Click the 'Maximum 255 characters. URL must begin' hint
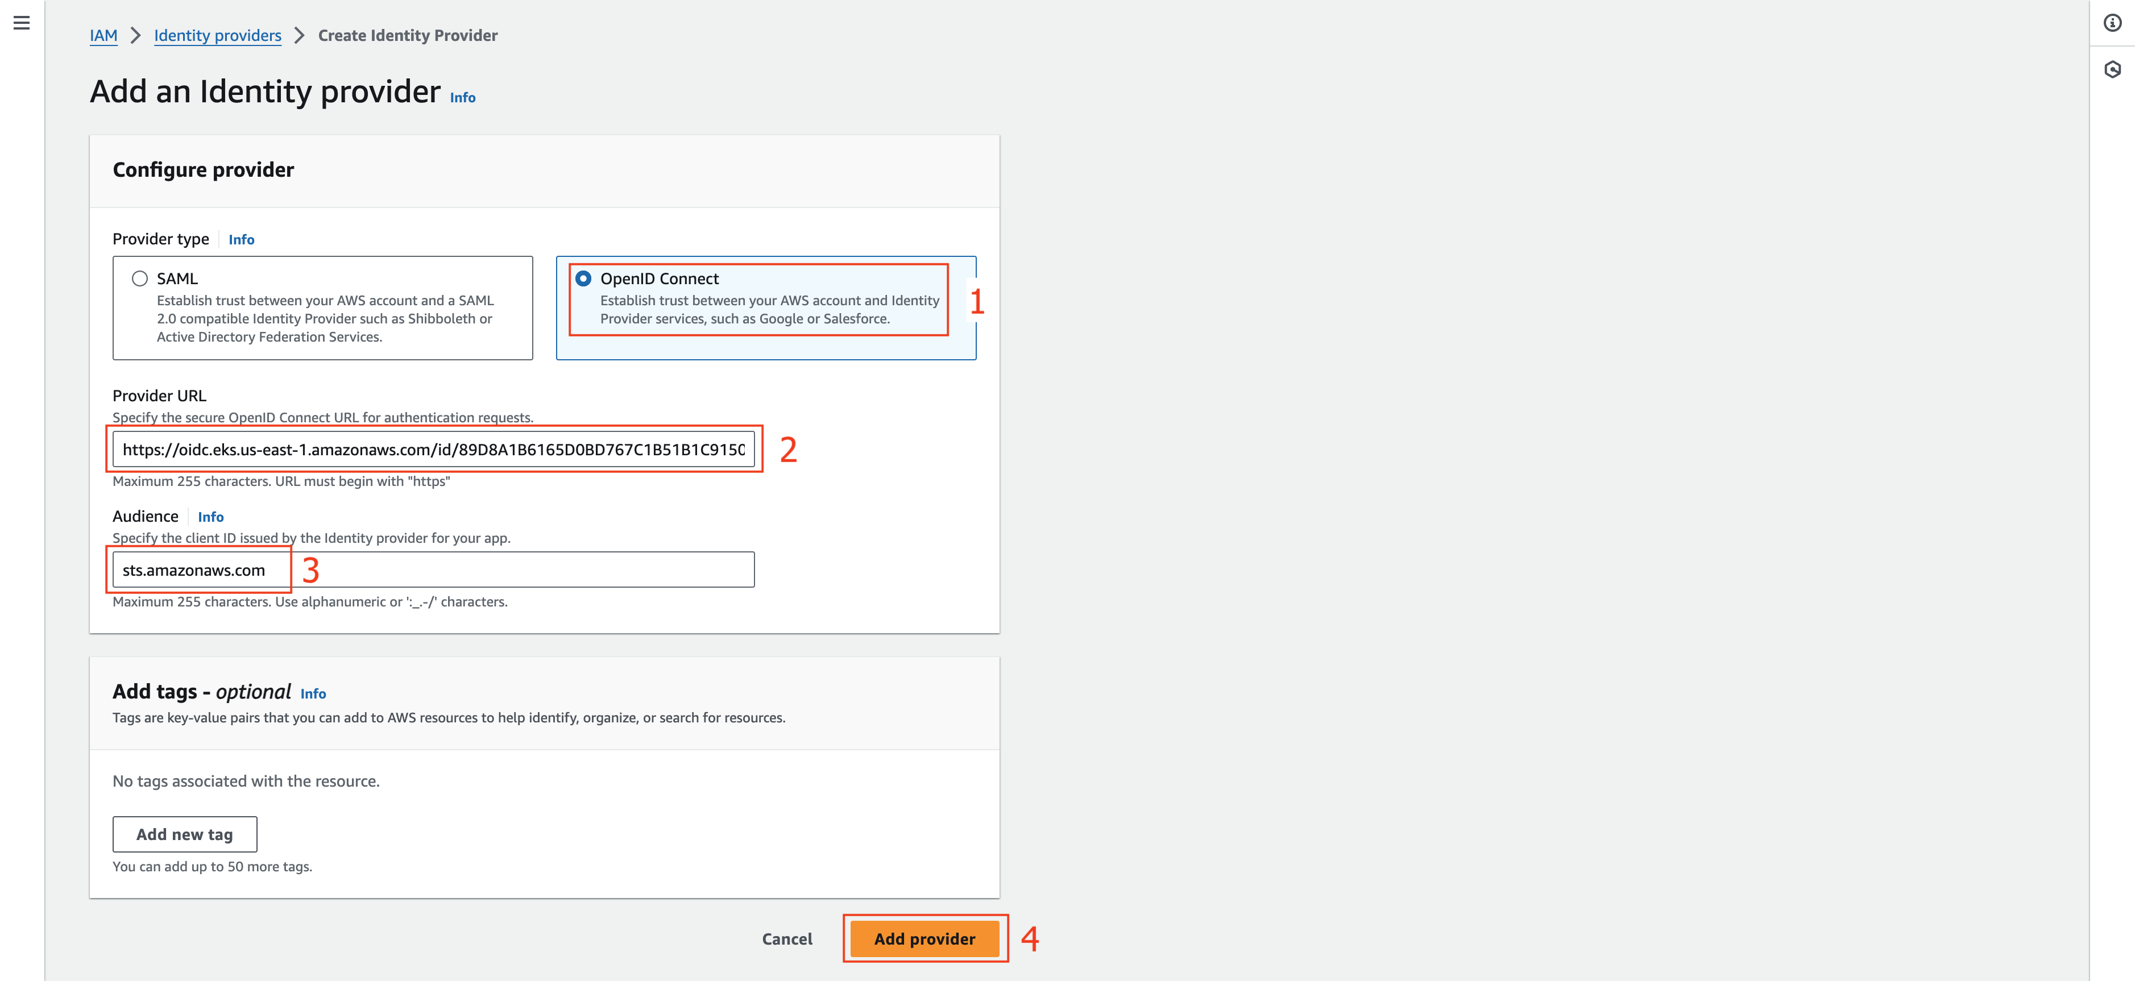The width and height of the screenshot is (2135, 981). pyautogui.click(x=281, y=481)
